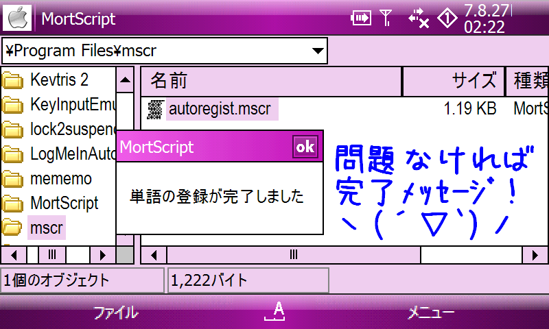This screenshot has width=549, height=329.
Task: Sort by the サイズ column header
Action: pos(454,81)
